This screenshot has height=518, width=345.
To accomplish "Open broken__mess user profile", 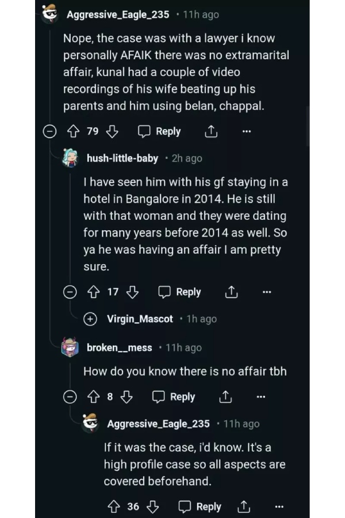I will pos(119,348).
